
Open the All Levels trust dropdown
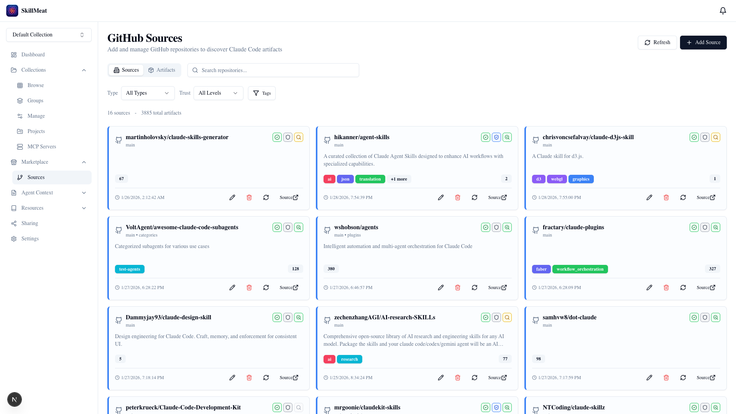(219, 93)
